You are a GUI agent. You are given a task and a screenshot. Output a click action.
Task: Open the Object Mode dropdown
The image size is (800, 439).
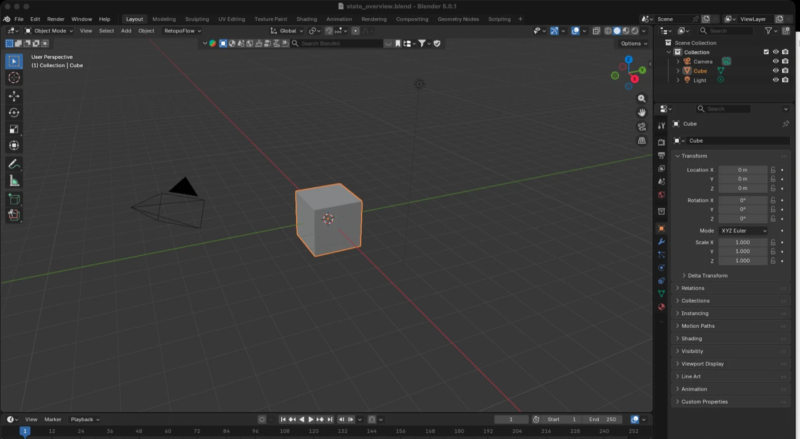click(49, 31)
